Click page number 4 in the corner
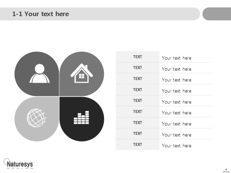231x173 pixels. tap(226, 170)
